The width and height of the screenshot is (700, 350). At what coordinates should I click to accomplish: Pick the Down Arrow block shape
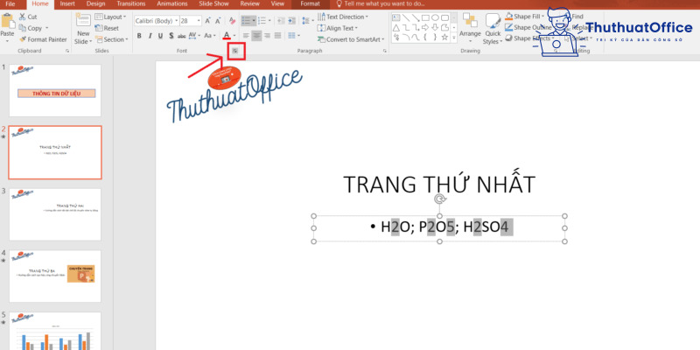point(435,28)
